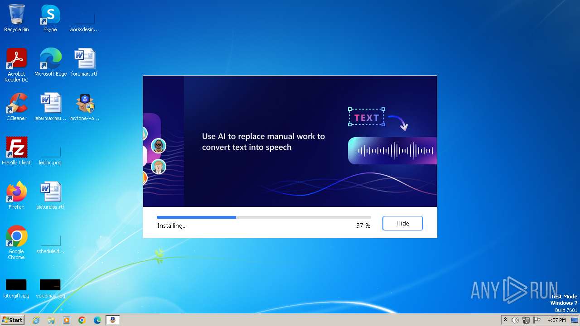Open the latermaximu... Word document
Viewport: 580px width, 326px height.
coord(50,107)
